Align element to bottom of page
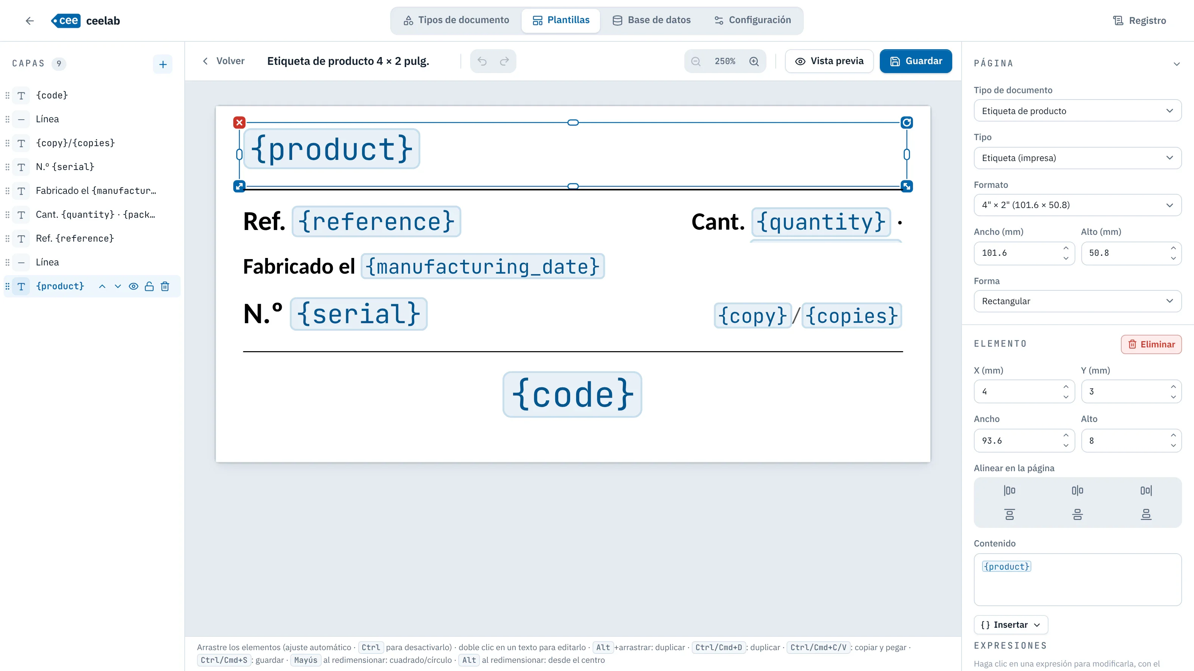Screen dimensions: 1194x671 [x=1146, y=514]
